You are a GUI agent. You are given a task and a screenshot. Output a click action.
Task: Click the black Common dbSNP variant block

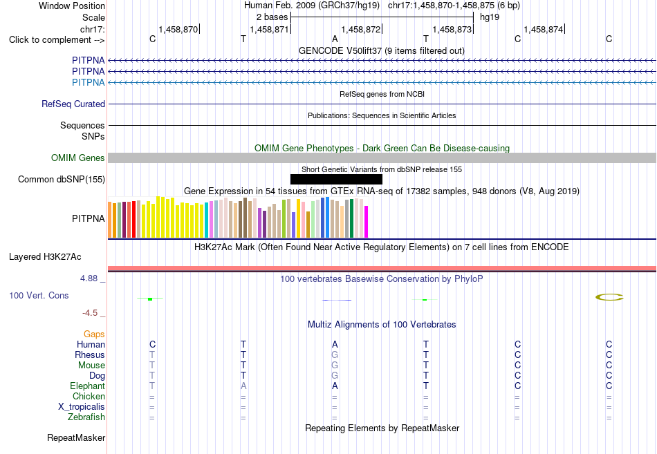coord(336,179)
